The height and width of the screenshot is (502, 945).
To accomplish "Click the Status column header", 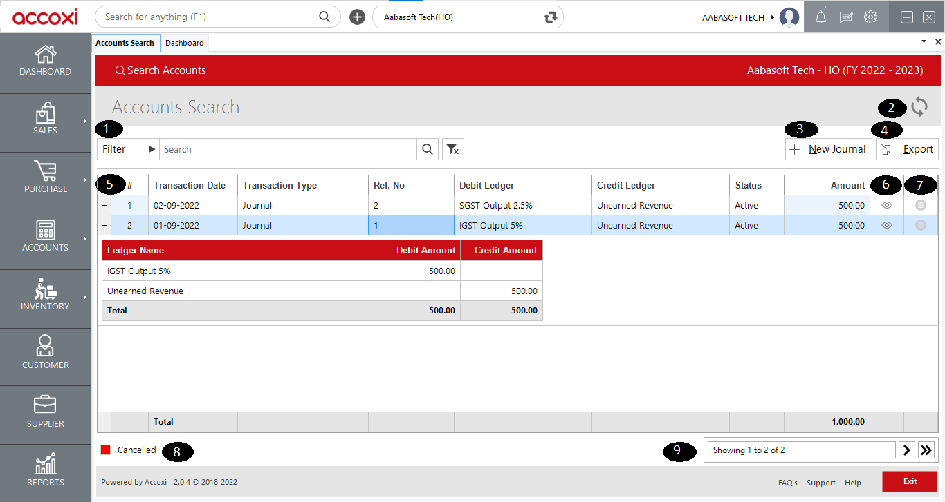I will pyautogui.click(x=757, y=185).
